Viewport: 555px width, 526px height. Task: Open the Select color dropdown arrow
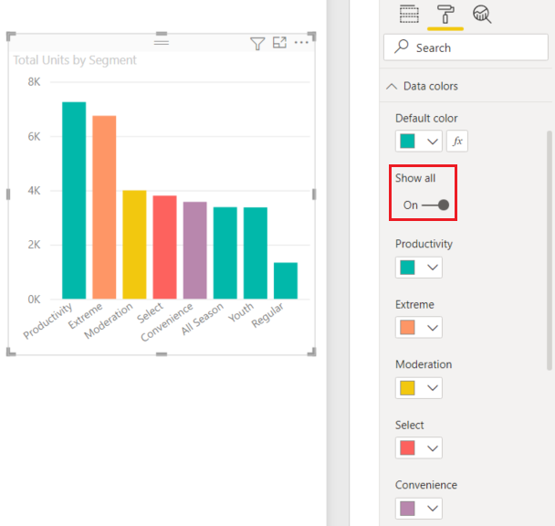point(433,448)
